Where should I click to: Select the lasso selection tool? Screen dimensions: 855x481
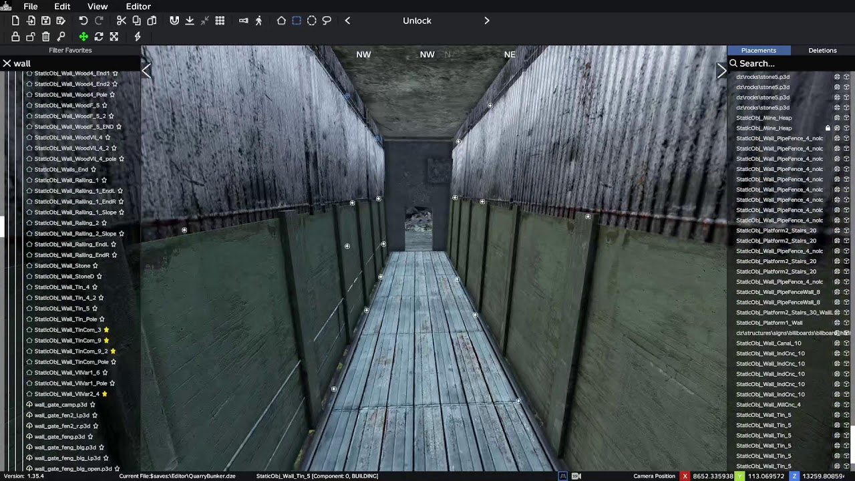(x=327, y=21)
